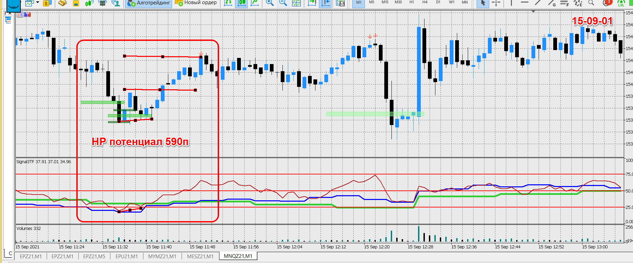Click the 15 Sep 13:00 time label
This screenshot has height=263, width=633.
[x=595, y=247]
